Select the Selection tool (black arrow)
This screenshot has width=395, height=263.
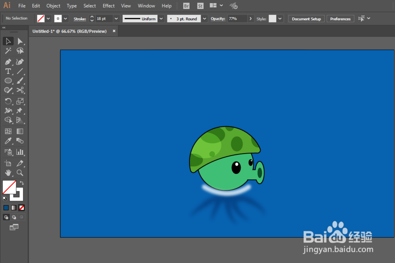pyautogui.click(x=8, y=41)
